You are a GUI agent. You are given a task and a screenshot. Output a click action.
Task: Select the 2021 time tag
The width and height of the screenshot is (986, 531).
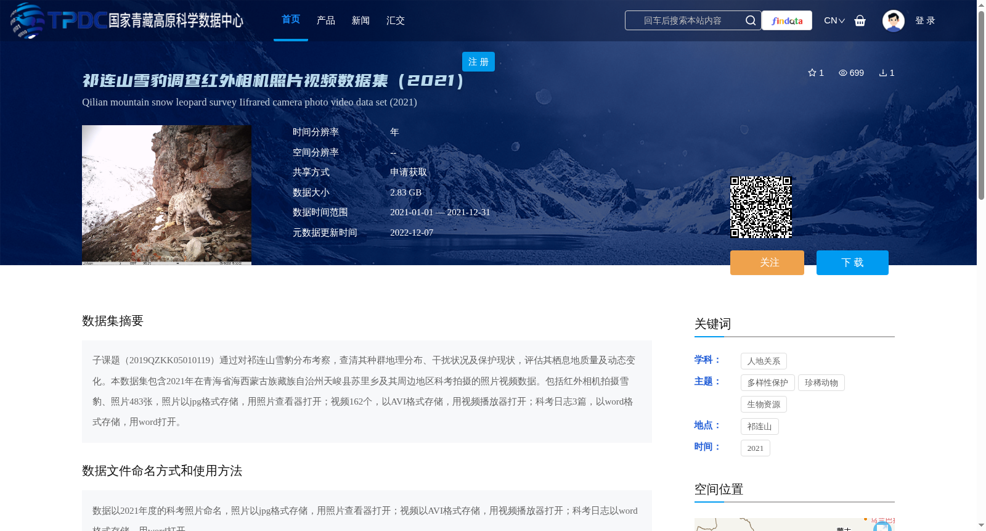click(x=756, y=448)
